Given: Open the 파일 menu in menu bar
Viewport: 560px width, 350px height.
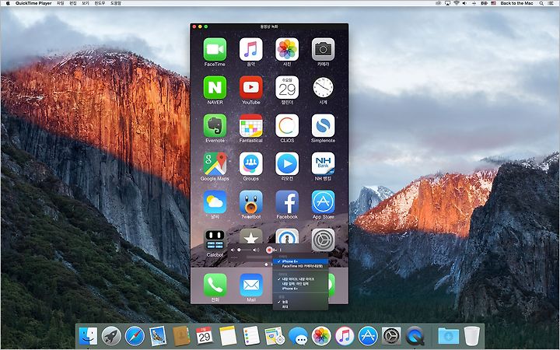Looking at the screenshot, I should [x=61, y=3].
